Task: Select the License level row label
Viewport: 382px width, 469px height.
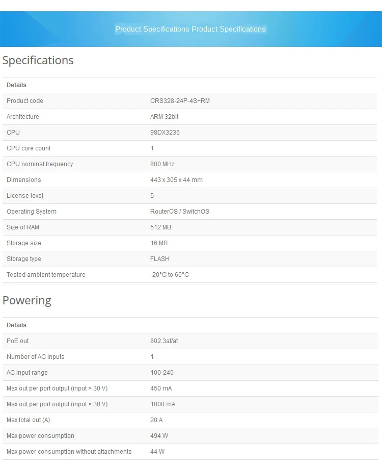Action: (x=25, y=196)
